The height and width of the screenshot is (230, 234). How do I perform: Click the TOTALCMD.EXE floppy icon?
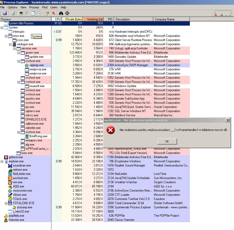click(10, 203)
